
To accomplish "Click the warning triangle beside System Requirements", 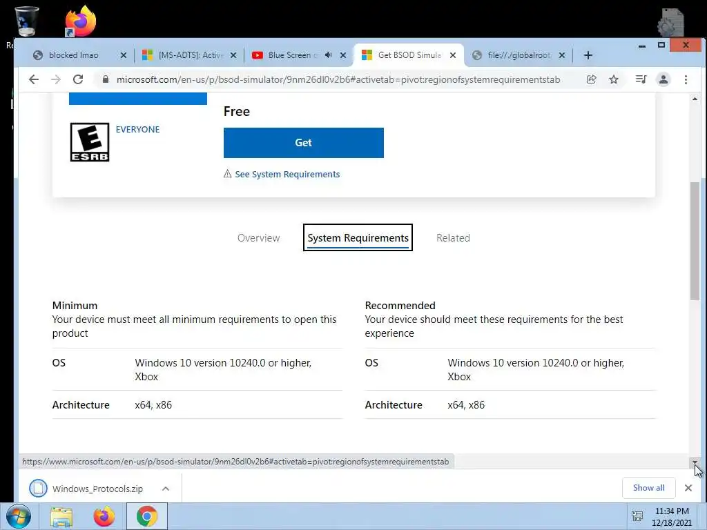I will point(228,173).
